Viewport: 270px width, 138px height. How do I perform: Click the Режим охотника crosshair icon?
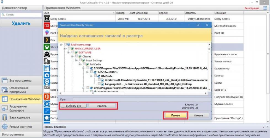(x=5, y=127)
